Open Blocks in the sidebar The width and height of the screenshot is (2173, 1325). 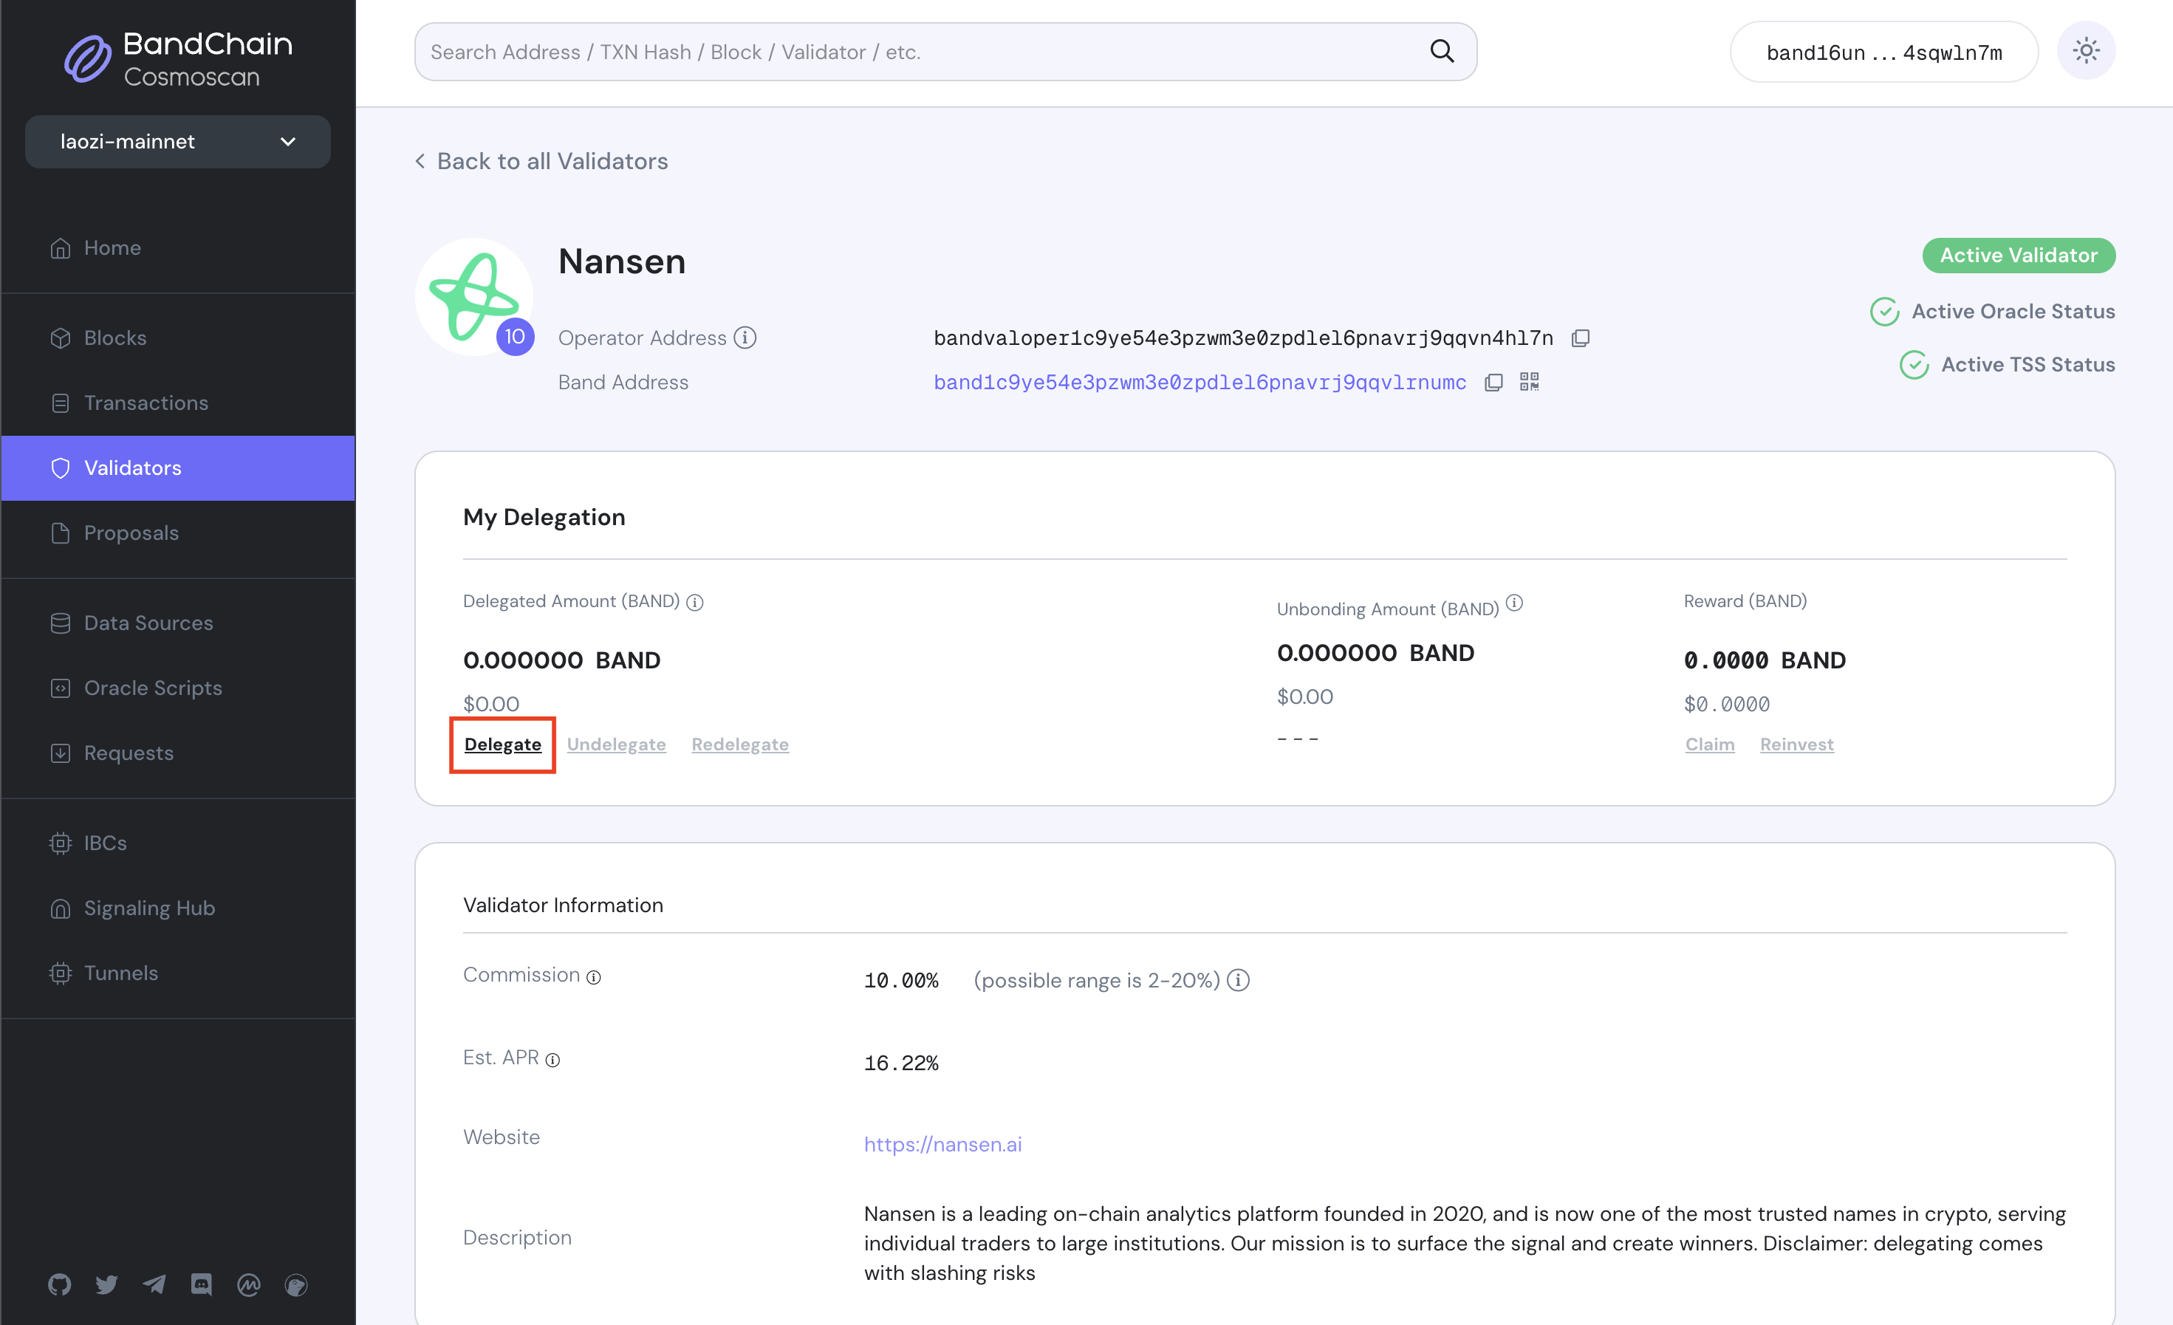[178, 338]
